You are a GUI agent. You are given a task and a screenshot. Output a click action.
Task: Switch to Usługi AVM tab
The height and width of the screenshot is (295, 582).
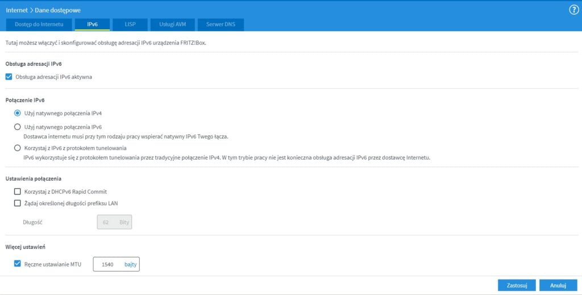point(173,24)
